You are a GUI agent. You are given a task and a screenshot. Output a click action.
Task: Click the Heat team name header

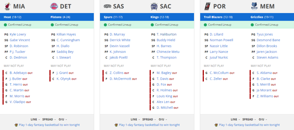click(x=8, y=17)
